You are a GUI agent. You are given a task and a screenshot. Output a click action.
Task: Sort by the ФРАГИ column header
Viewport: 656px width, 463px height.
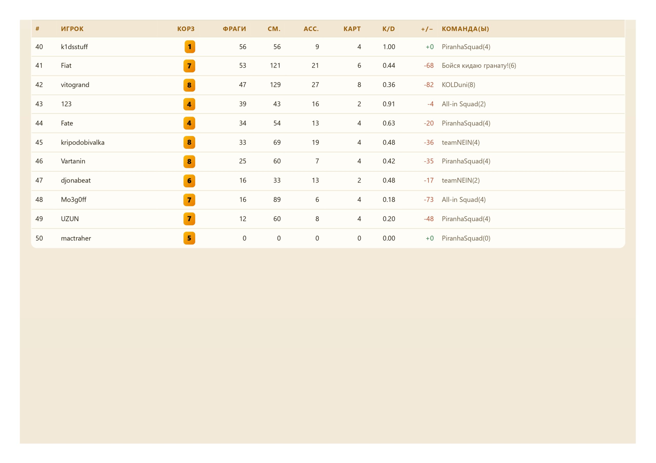coord(234,29)
